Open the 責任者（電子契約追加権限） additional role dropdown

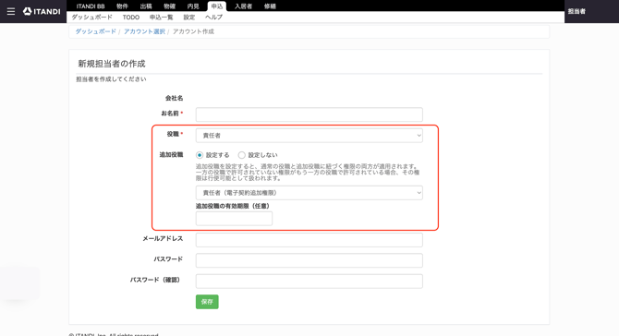click(309, 192)
